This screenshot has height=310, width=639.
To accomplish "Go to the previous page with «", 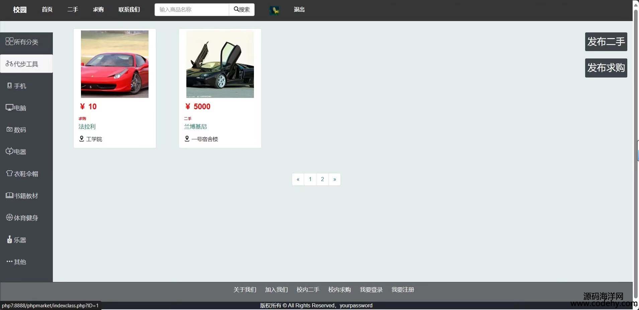I will point(298,179).
